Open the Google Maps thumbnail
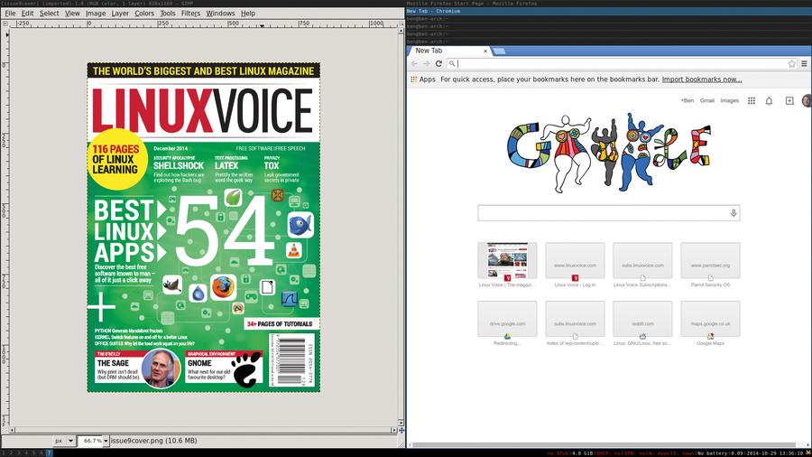This screenshot has height=457, width=812. tap(710, 319)
